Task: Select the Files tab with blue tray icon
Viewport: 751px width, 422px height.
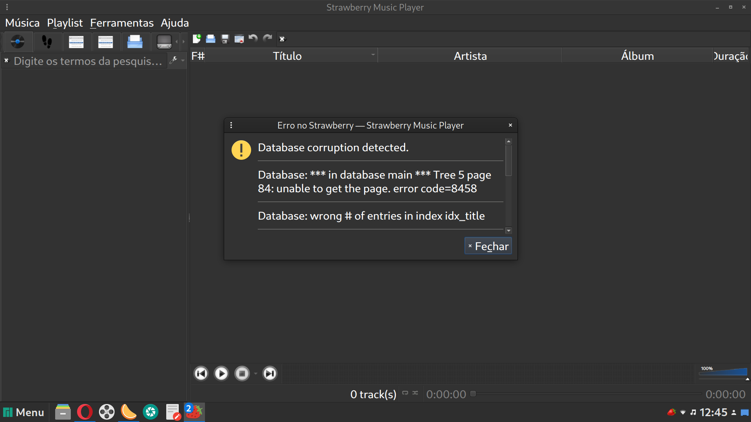Action: [135, 41]
